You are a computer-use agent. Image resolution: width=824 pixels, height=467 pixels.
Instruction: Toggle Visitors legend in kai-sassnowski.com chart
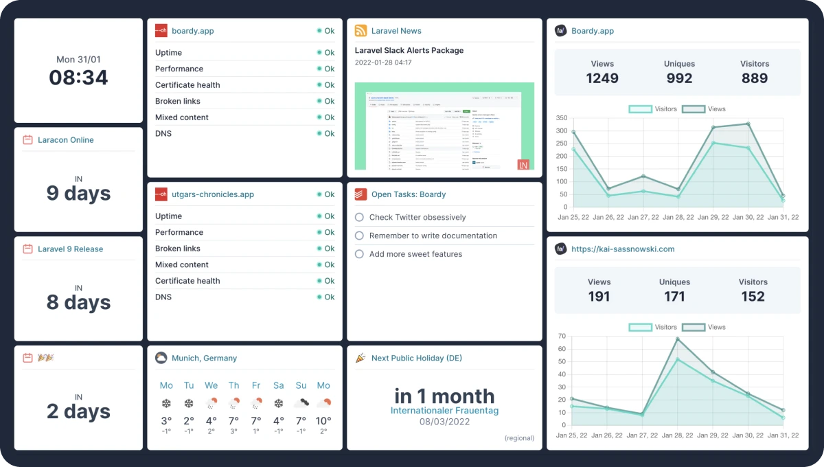point(653,328)
